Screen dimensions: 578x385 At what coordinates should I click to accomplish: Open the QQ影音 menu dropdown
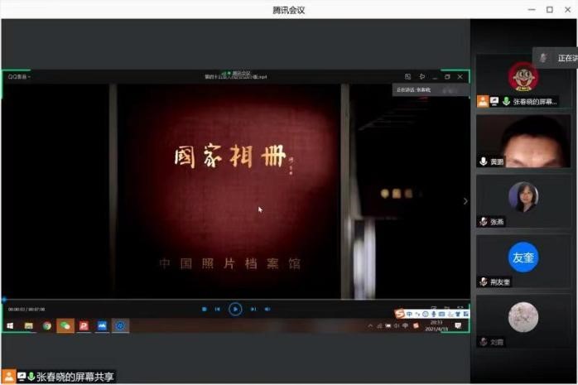click(x=19, y=77)
